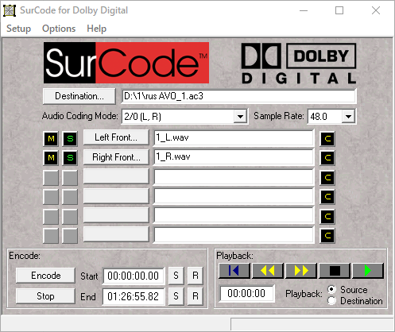
Task: Click the black stop playback button
Action: (x=335, y=271)
